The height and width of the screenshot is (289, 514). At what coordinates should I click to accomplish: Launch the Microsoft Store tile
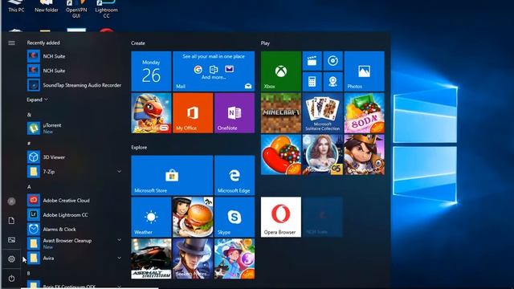172,175
